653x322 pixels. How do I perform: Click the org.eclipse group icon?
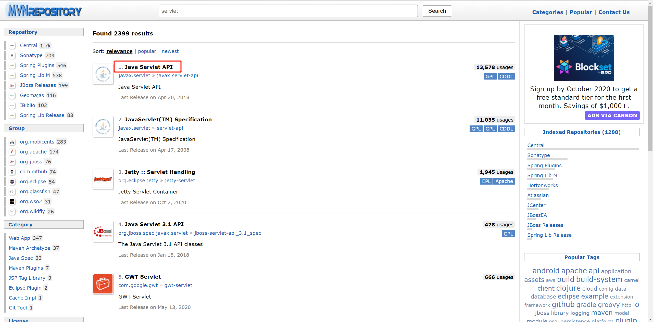point(12,182)
